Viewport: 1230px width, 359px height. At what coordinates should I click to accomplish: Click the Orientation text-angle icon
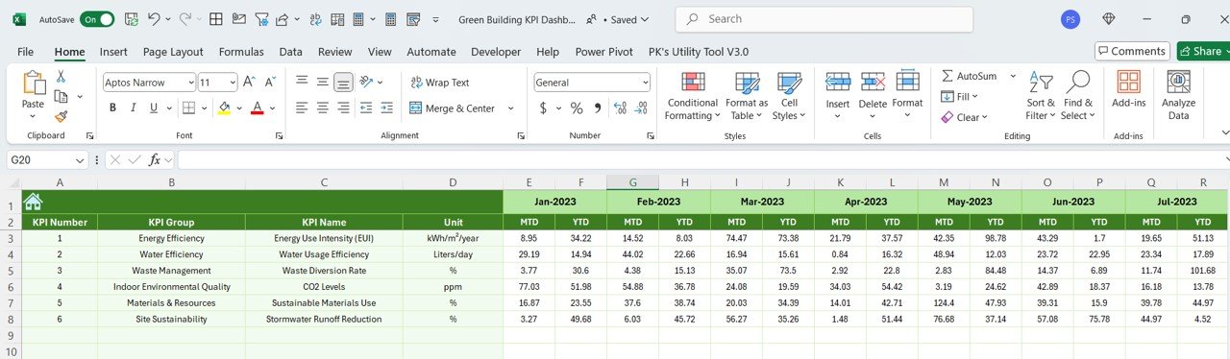point(367,83)
